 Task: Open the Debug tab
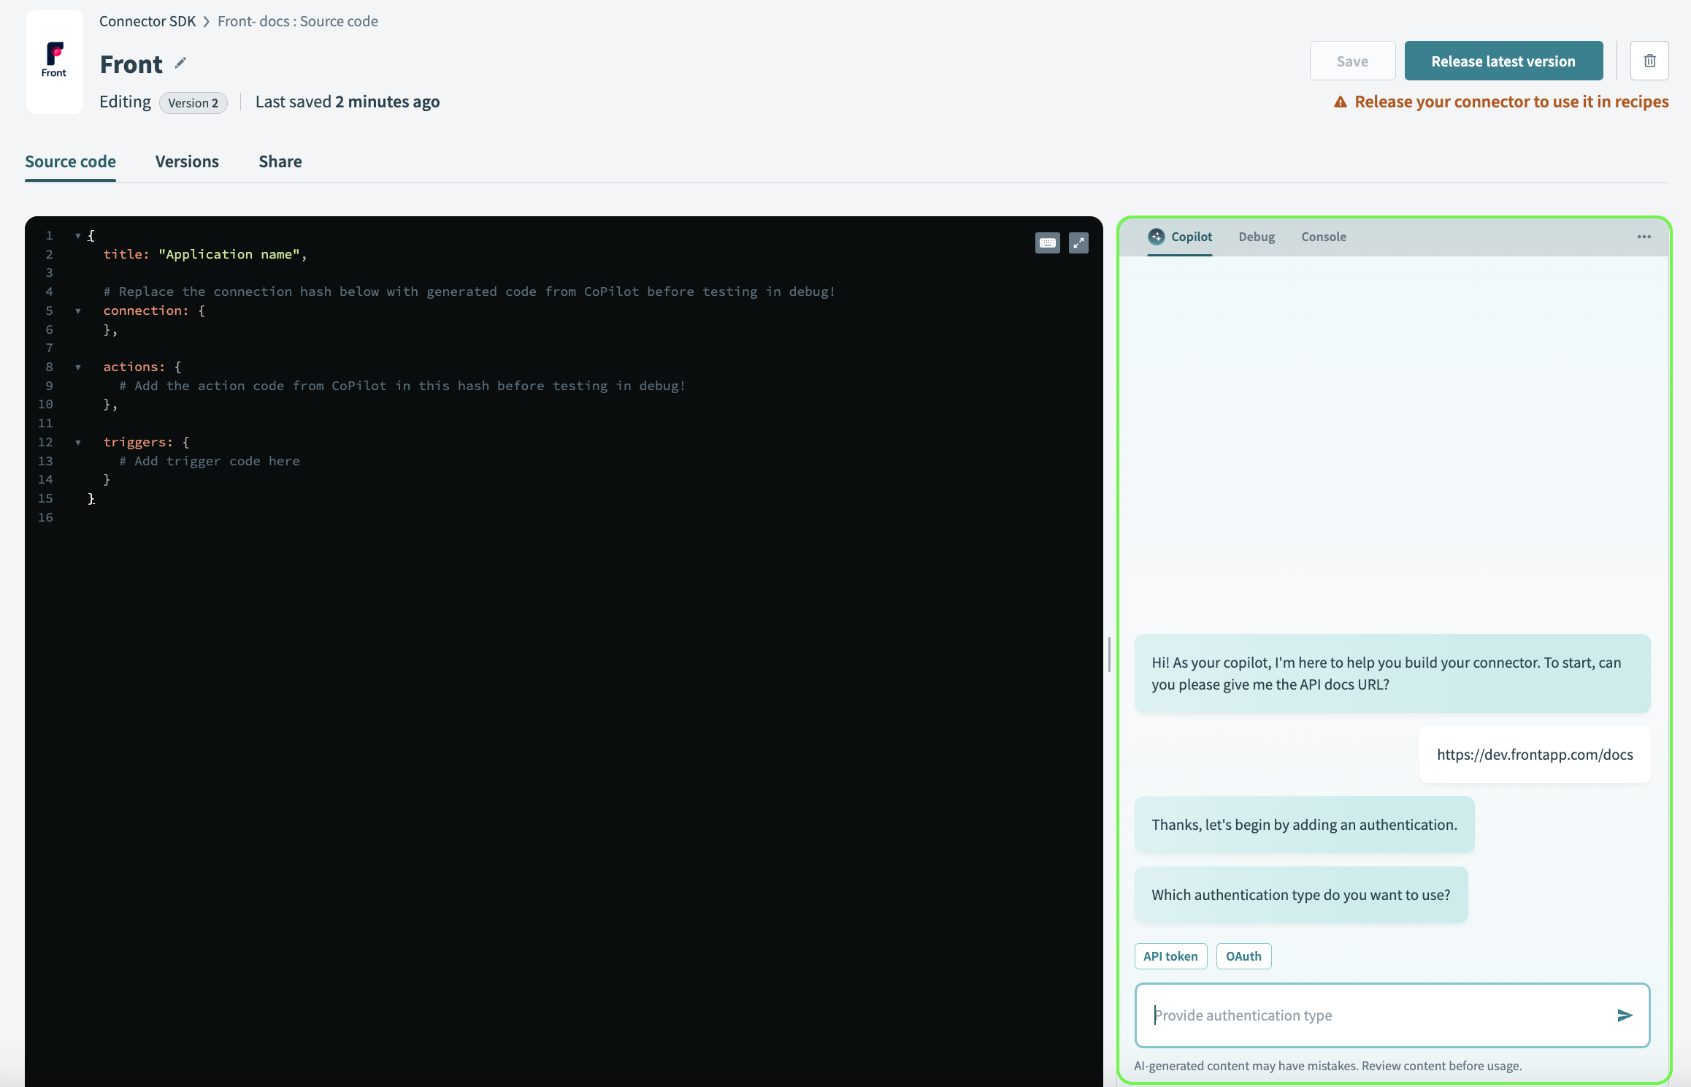point(1257,237)
